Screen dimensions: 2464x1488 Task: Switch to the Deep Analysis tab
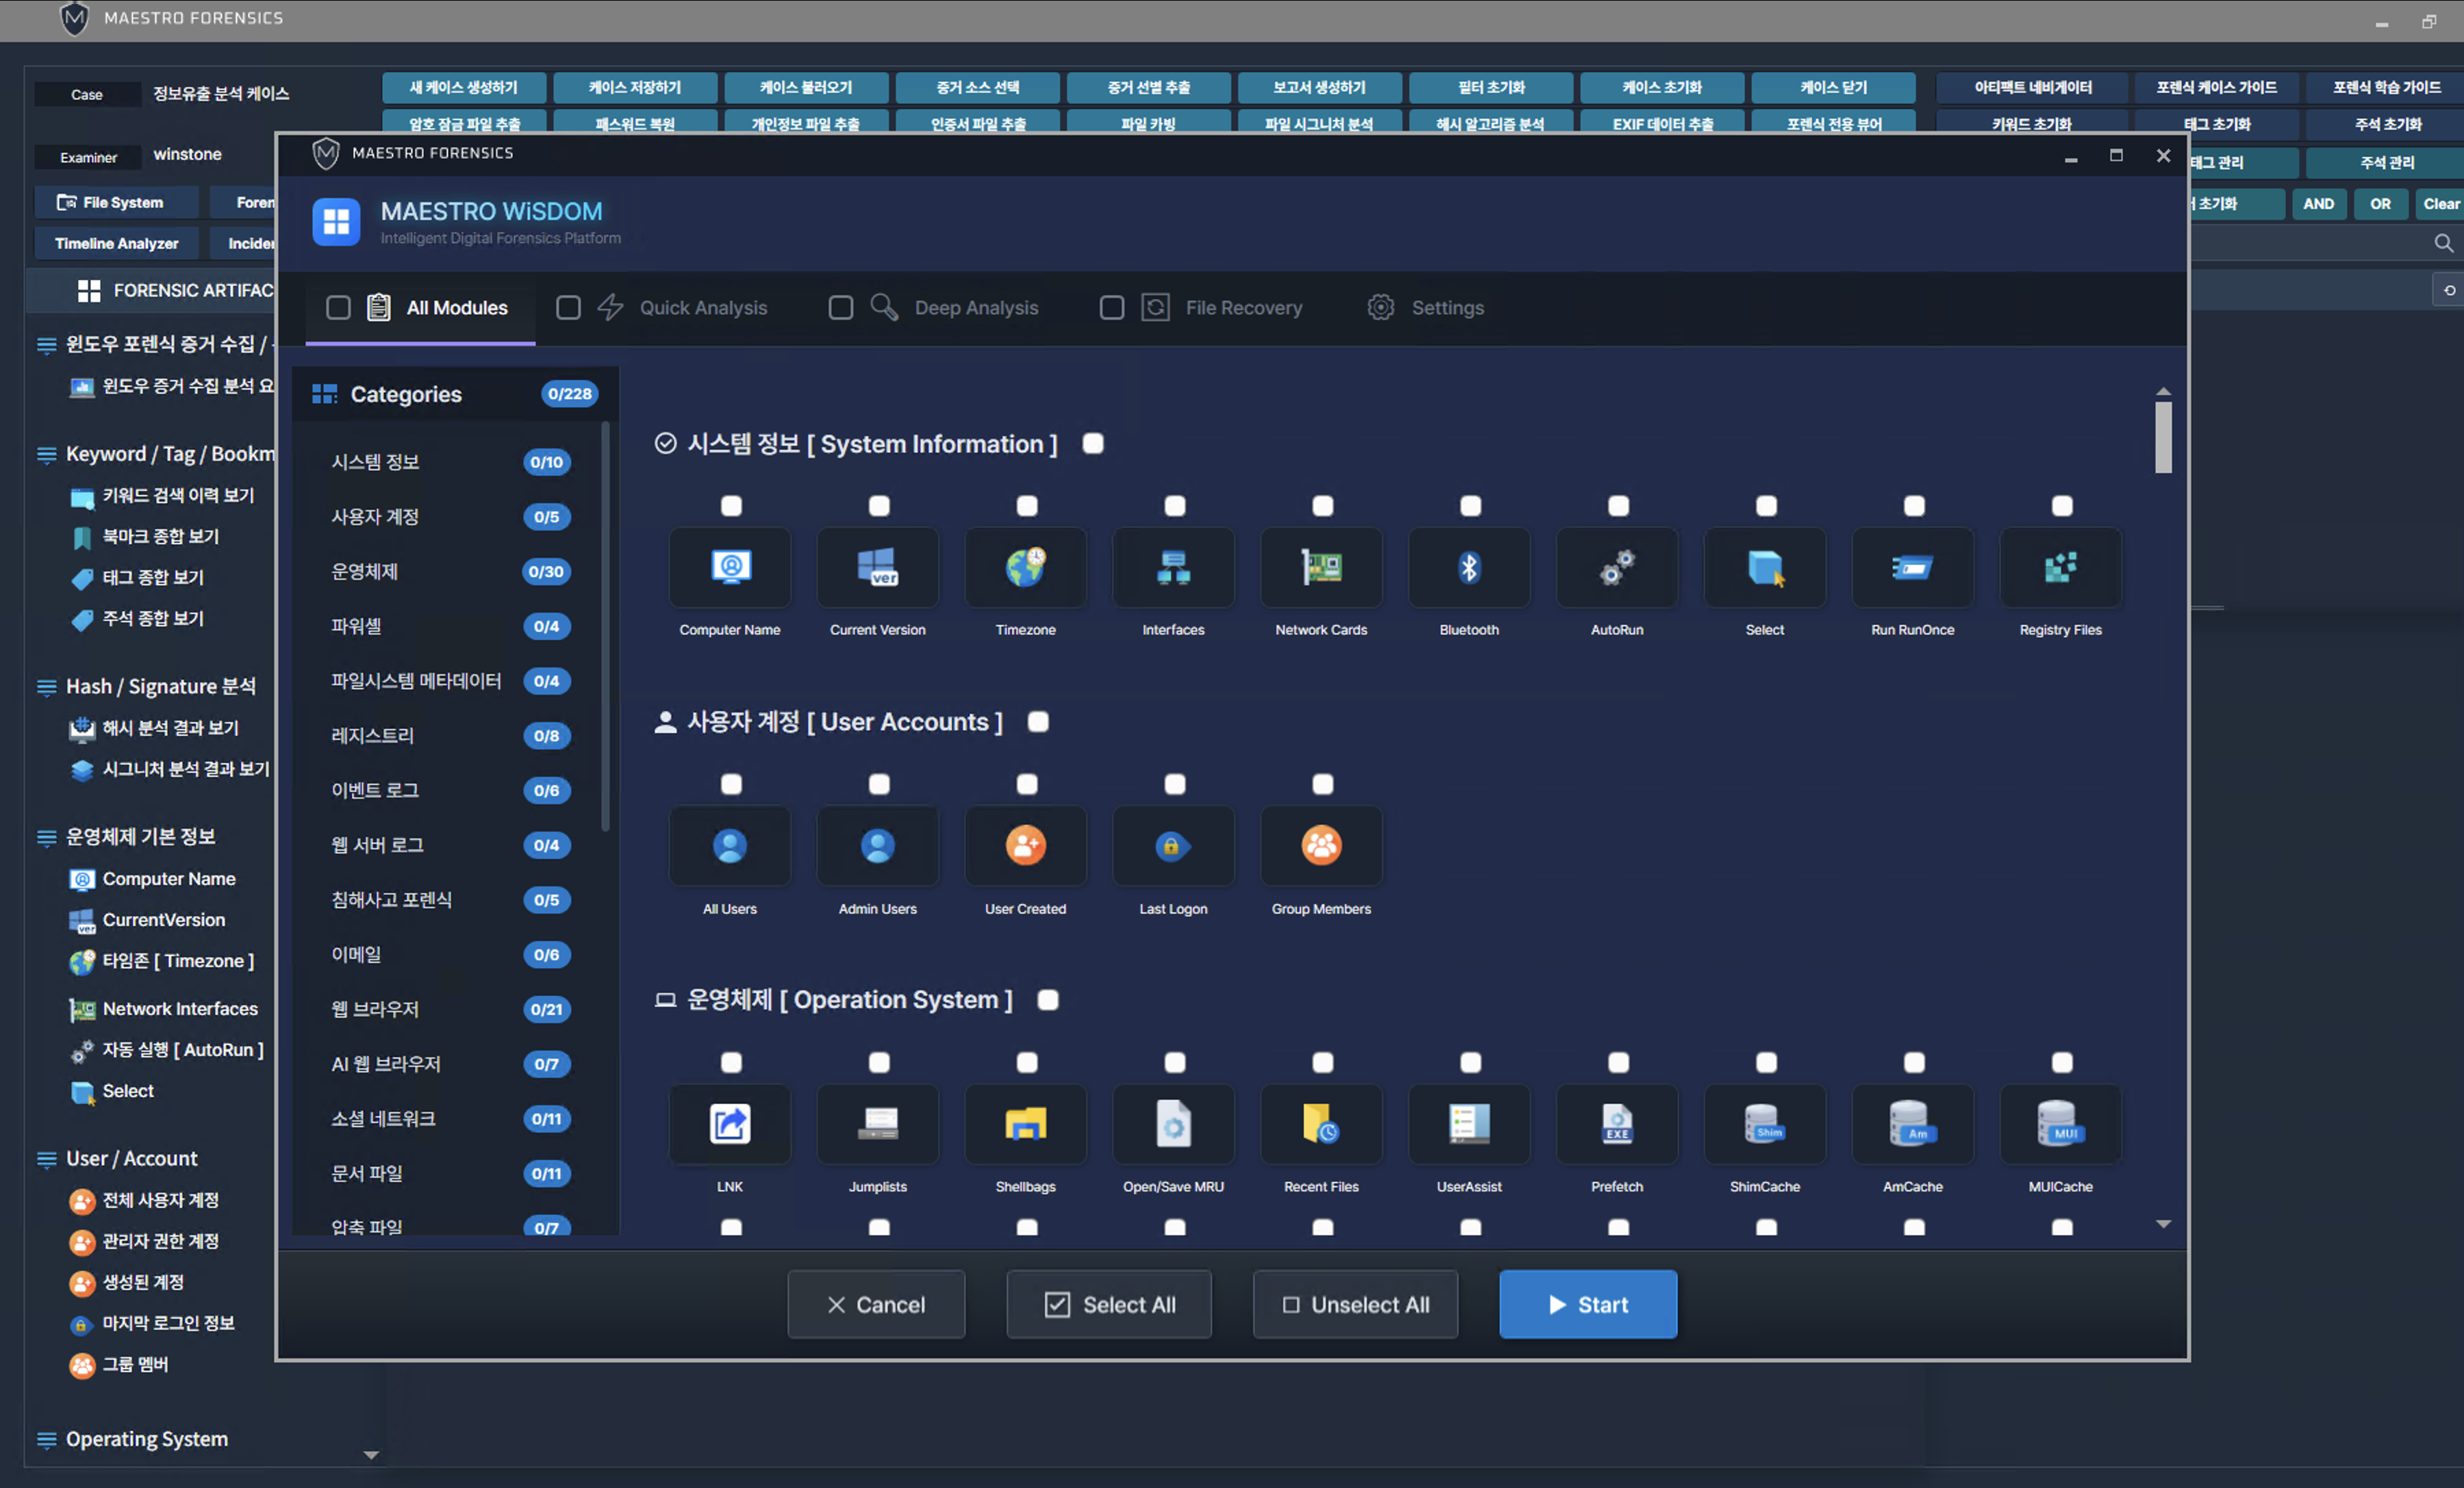tap(975, 308)
